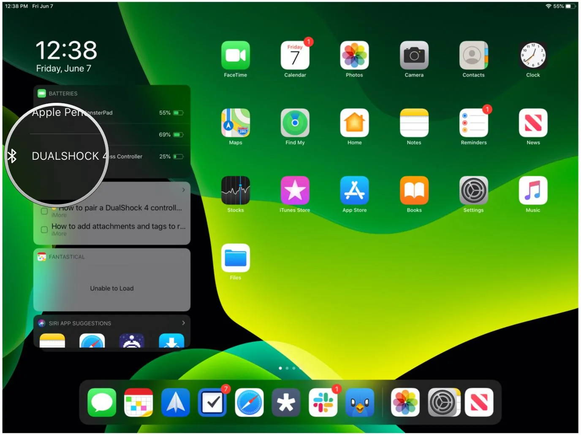
Task: Tap the 12:38 clock on Today View
Action: click(66, 50)
